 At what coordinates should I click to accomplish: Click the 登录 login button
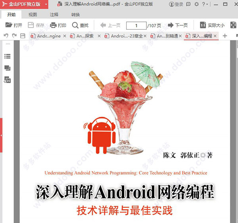(x=176, y=4)
